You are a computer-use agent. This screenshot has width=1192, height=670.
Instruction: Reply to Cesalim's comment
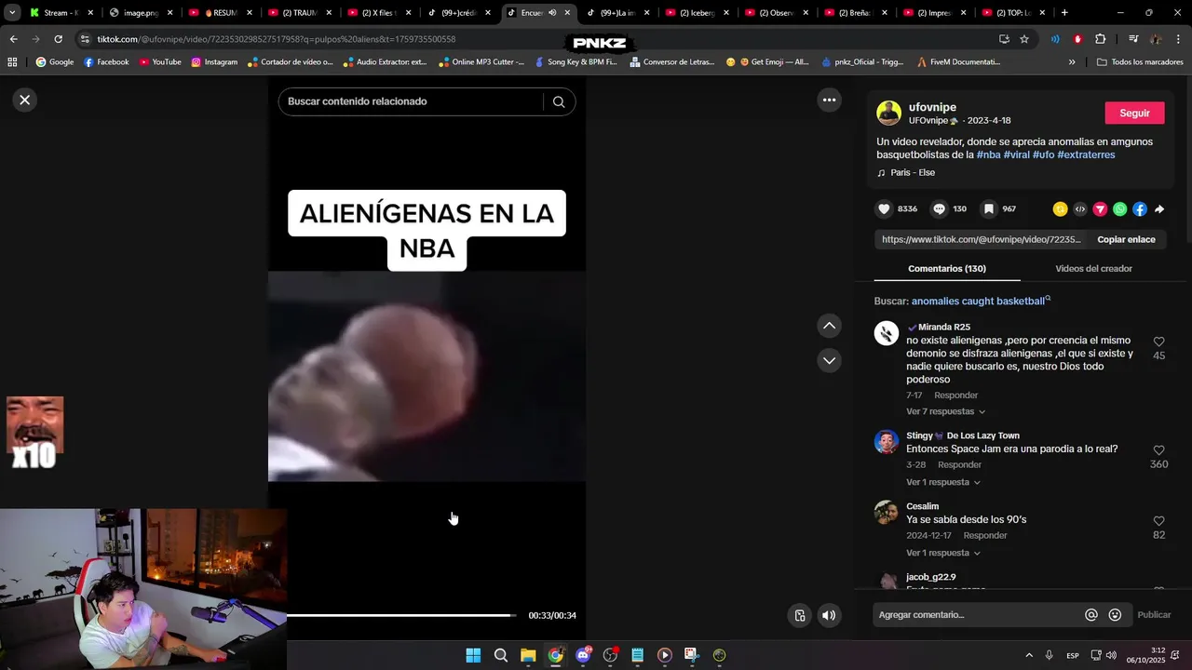coord(985,536)
